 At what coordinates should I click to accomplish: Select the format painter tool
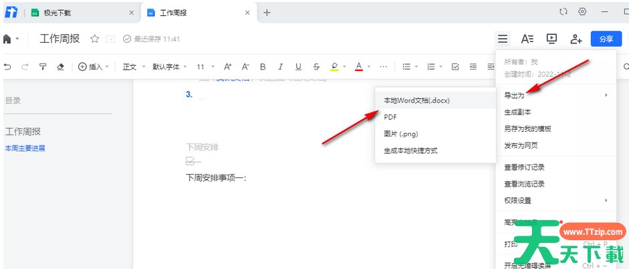click(x=43, y=67)
